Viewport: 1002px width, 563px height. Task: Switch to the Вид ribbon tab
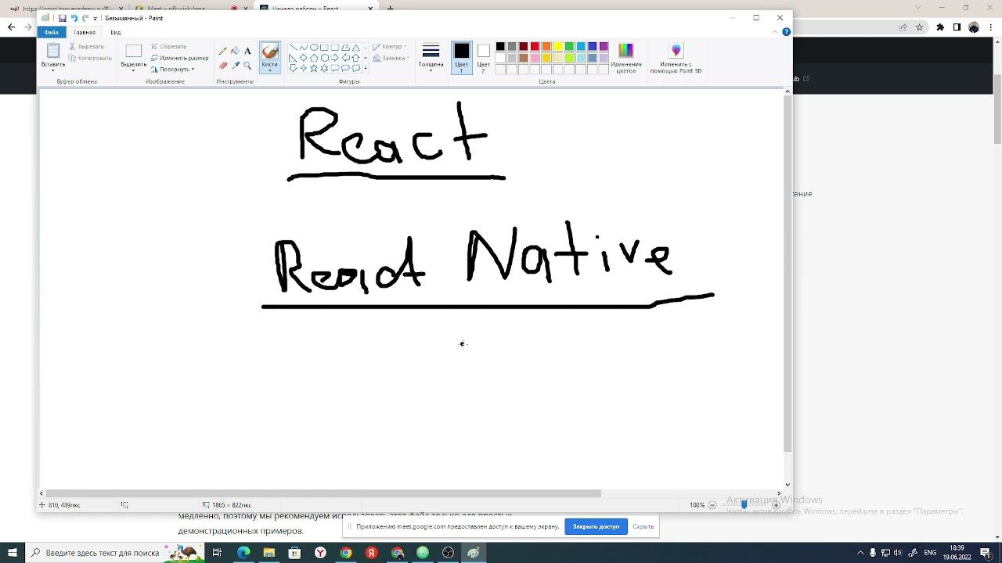(x=115, y=32)
